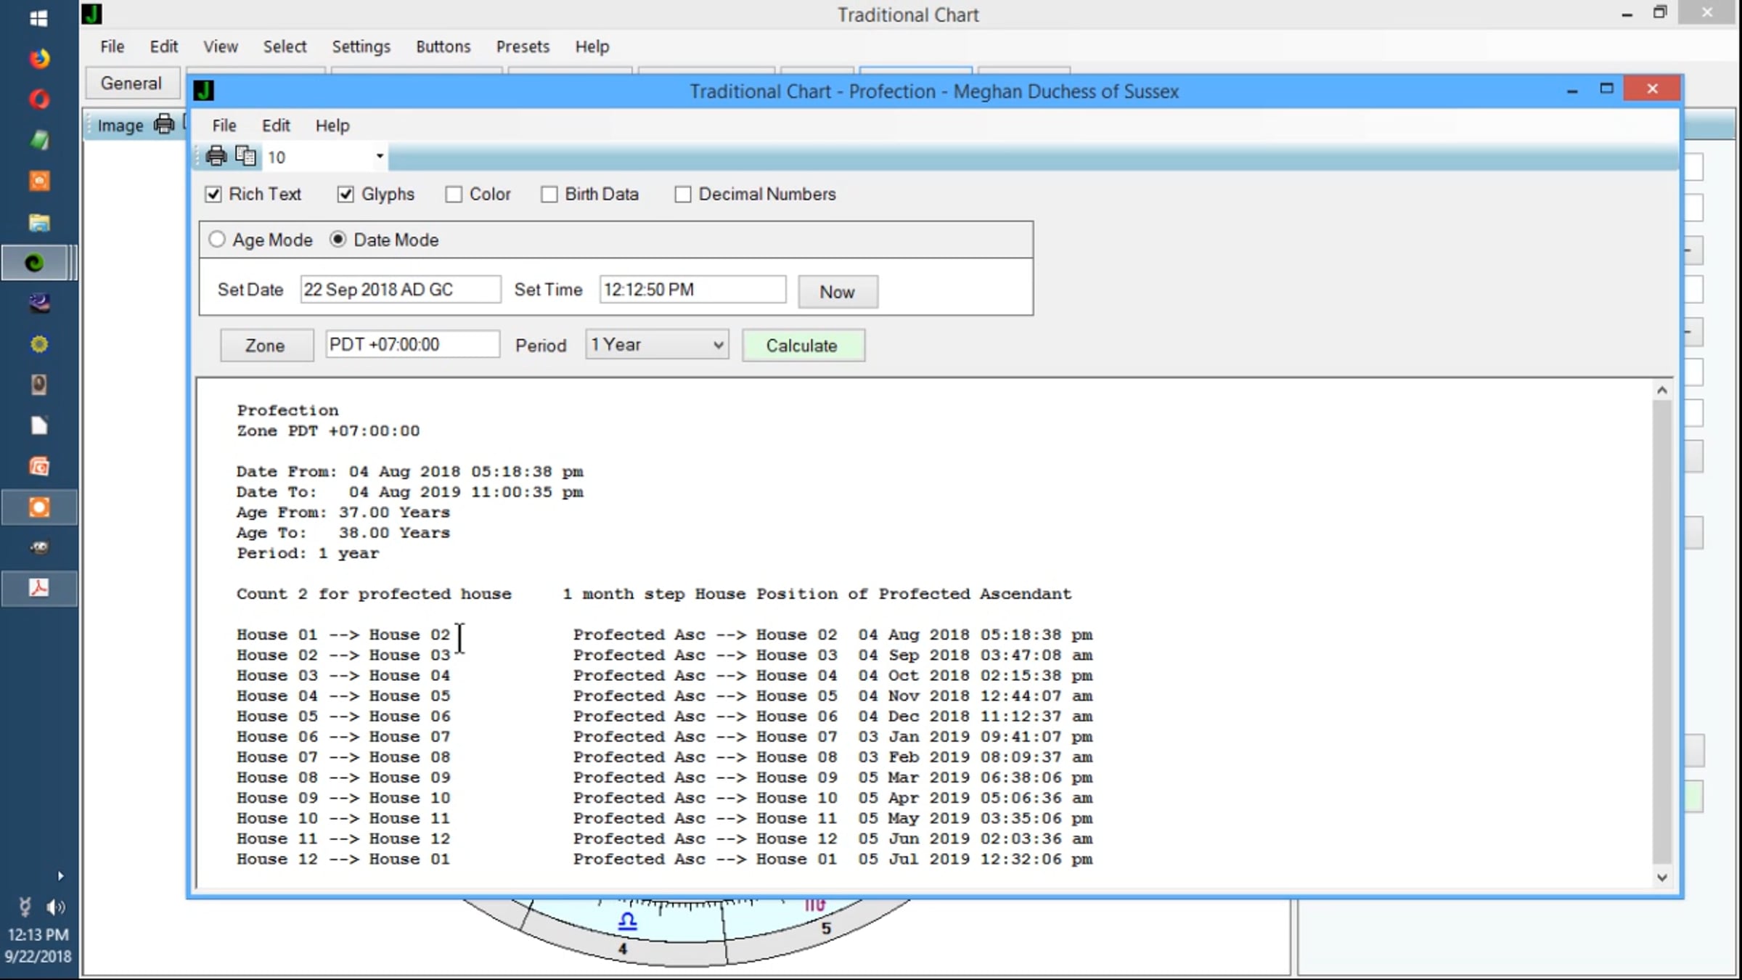Launch Firefox from the taskbar
Viewport: 1742px width, 980px height.
coord(39,58)
